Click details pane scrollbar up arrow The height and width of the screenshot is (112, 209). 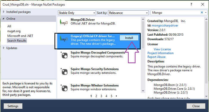(x=206, y=19)
